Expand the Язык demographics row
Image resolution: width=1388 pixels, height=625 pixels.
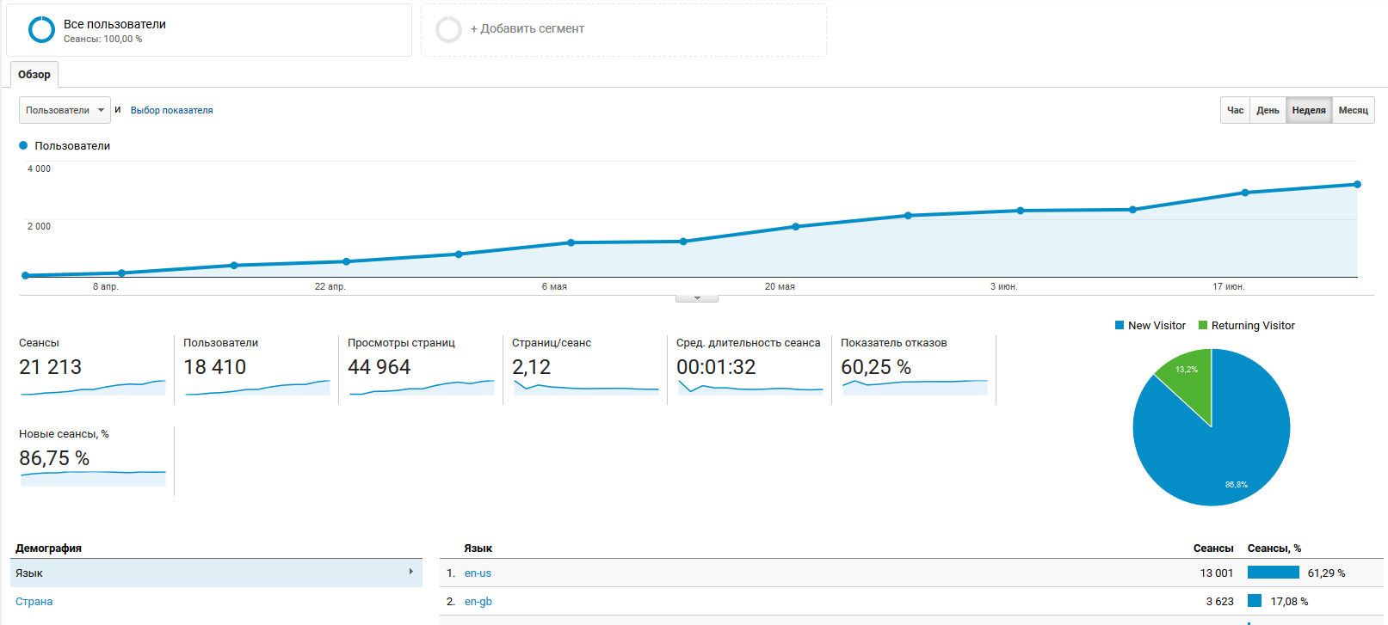click(x=216, y=573)
